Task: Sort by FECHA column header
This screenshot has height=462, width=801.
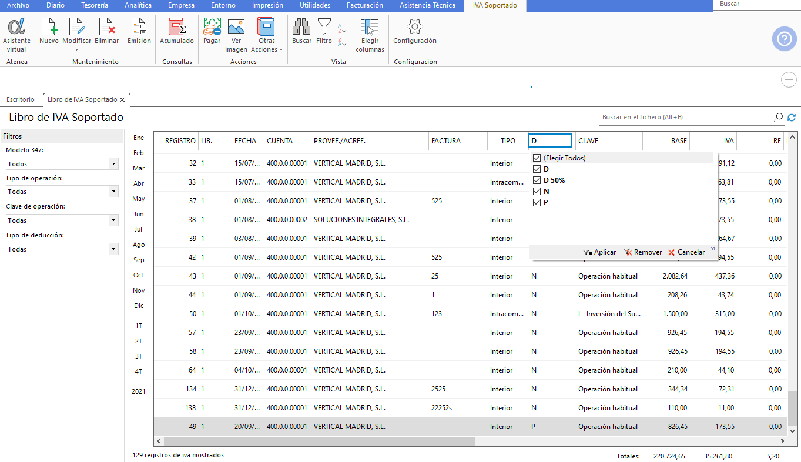Action: 248,141
